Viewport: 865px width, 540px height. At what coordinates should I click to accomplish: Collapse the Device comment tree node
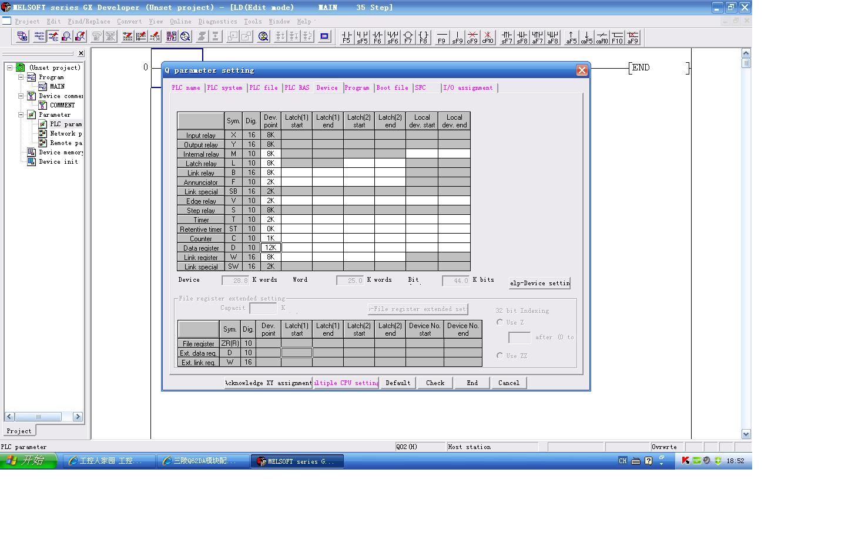click(21, 96)
